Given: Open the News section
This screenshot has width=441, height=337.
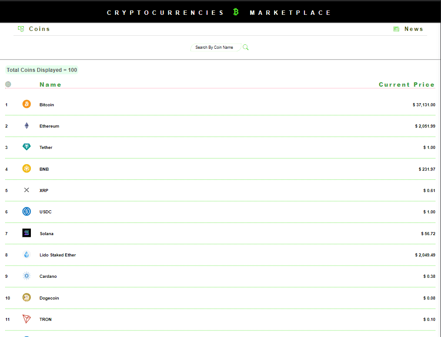Looking at the screenshot, I should [413, 29].
